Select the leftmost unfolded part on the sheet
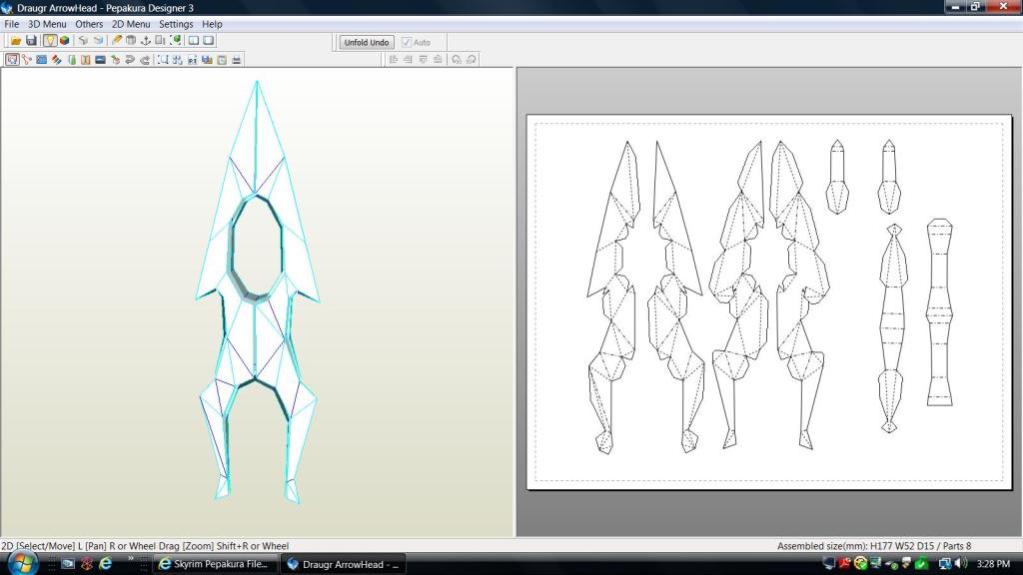This screenshot has height=575, width=1023. 613,296
